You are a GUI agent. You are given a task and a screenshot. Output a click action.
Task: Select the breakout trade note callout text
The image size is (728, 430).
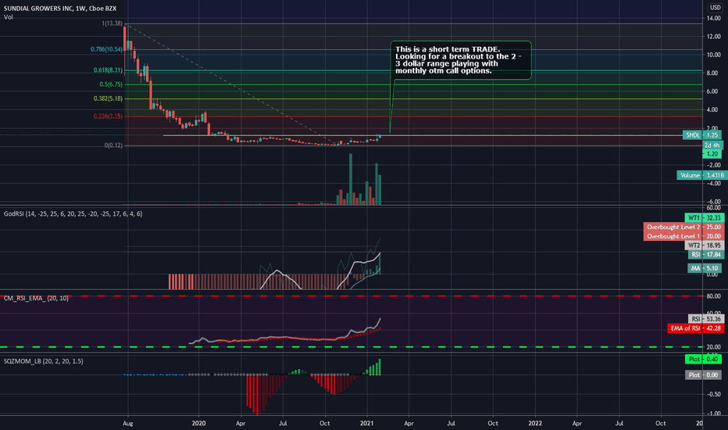pos(459,60)
